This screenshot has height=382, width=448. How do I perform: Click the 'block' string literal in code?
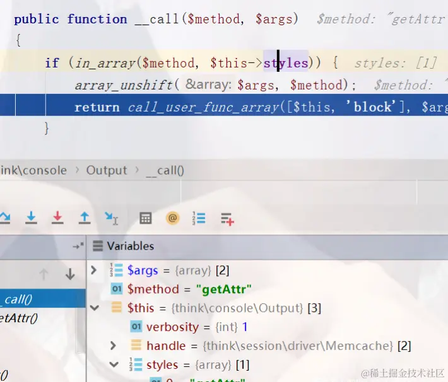point(372,107)
